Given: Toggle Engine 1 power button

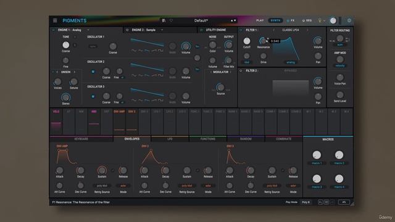Looking at the screenshot, I should [54, 30].
